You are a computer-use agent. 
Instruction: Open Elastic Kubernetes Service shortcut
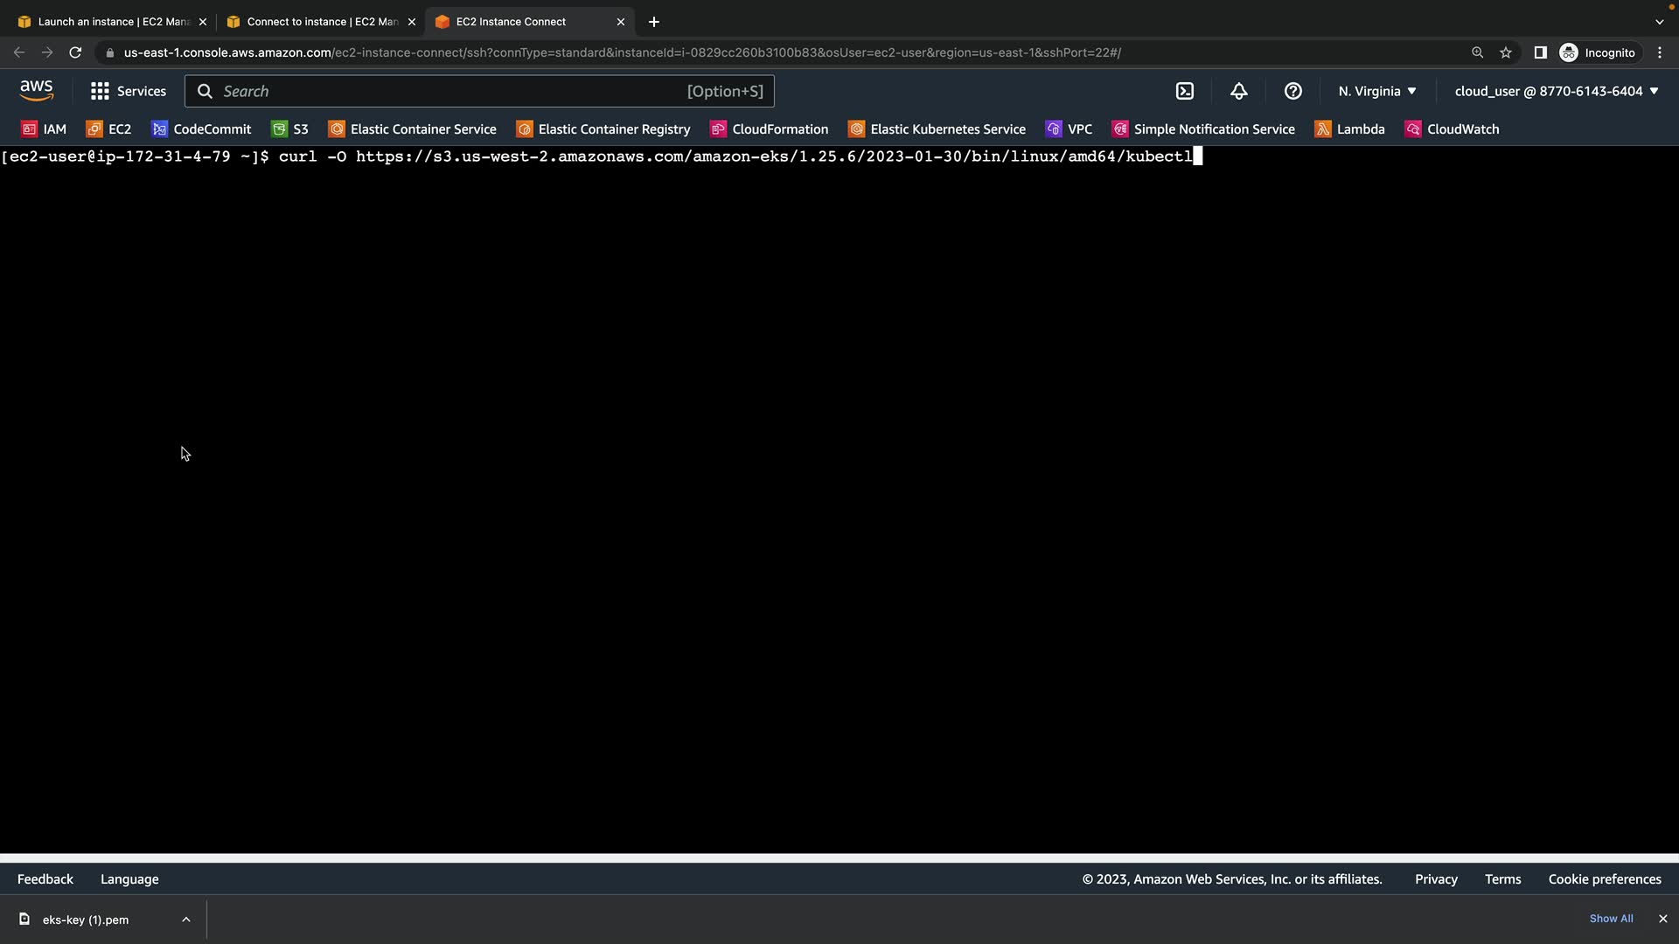pyautogui.click(x=937, y=129)
